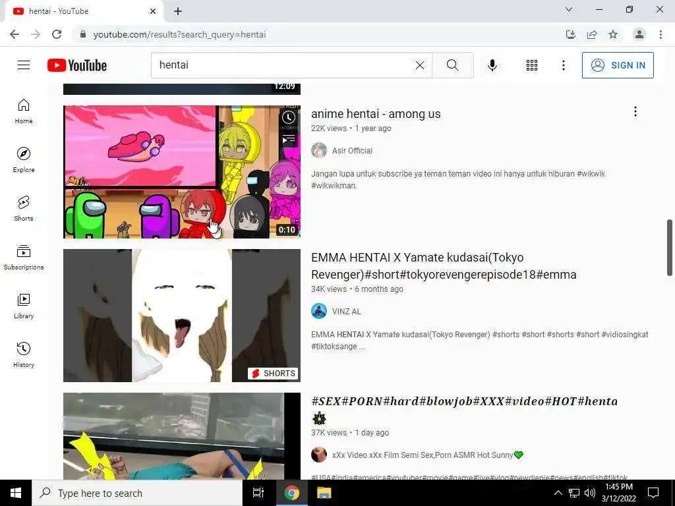Click the address bar URL
The image size is (675, 506).
tap(179, 34)
